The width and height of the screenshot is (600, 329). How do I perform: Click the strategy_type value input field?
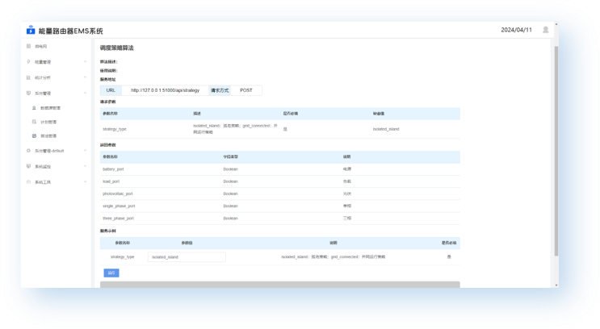tap(187, 256)
